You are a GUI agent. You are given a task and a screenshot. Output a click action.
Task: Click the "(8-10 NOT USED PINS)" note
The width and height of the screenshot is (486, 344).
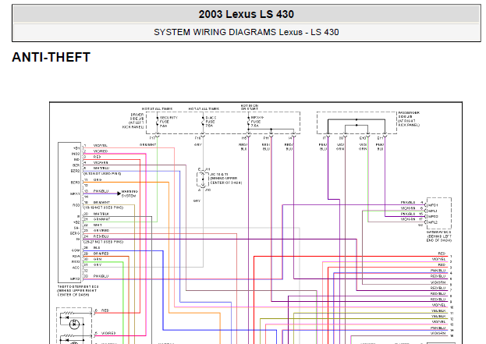tap(103, 173)
